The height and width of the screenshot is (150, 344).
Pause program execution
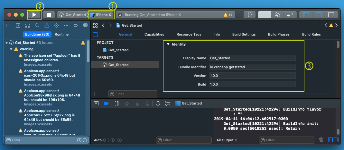coord(116,103)
